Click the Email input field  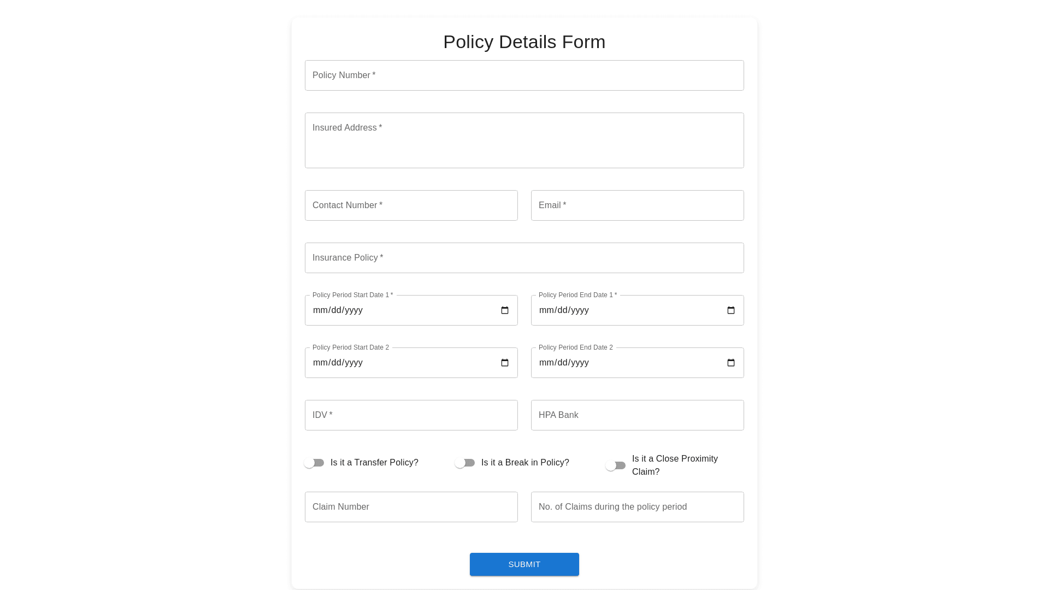[638, 205]
